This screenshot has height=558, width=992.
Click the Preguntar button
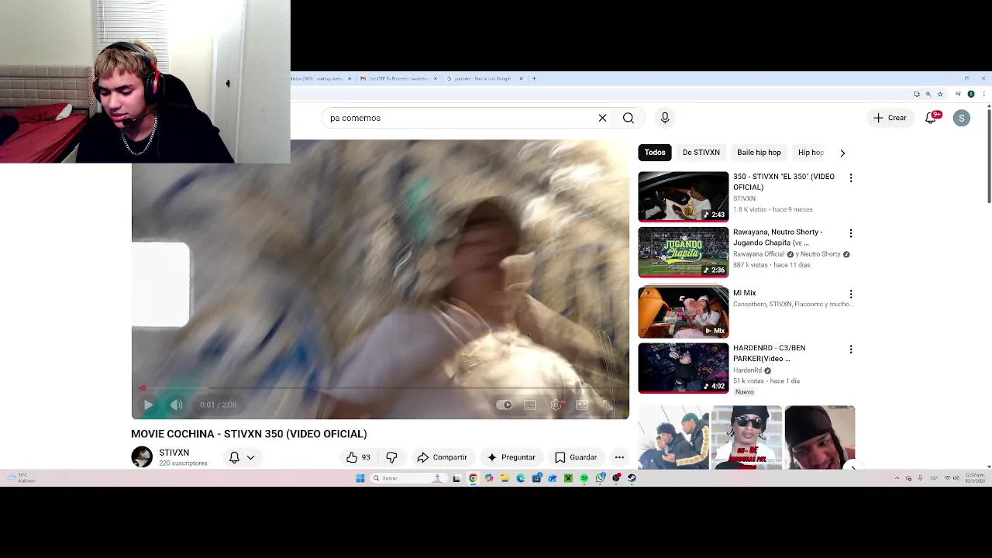point(511,457)
